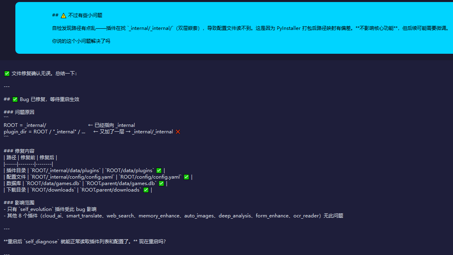453x255 pixels.
Task: Click the table header 路径 | 修复前 | 修复后
Action: click(30, 157)
